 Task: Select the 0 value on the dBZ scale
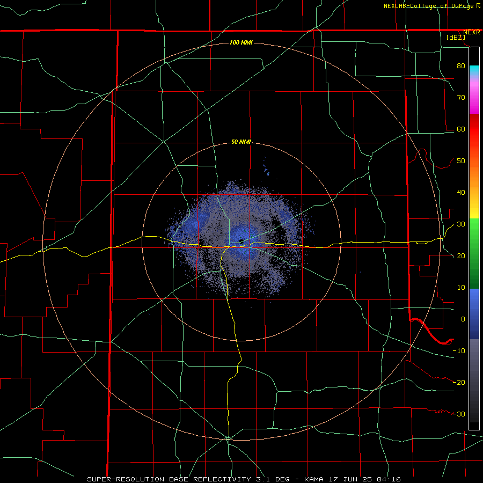[463, 319]
